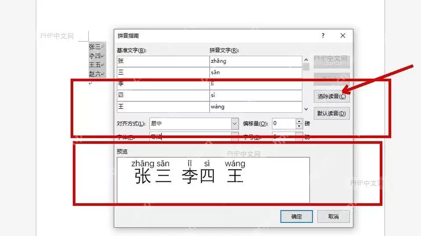Click the document line 王五
This screenshot has height=236, width=421.
(95, 65)
